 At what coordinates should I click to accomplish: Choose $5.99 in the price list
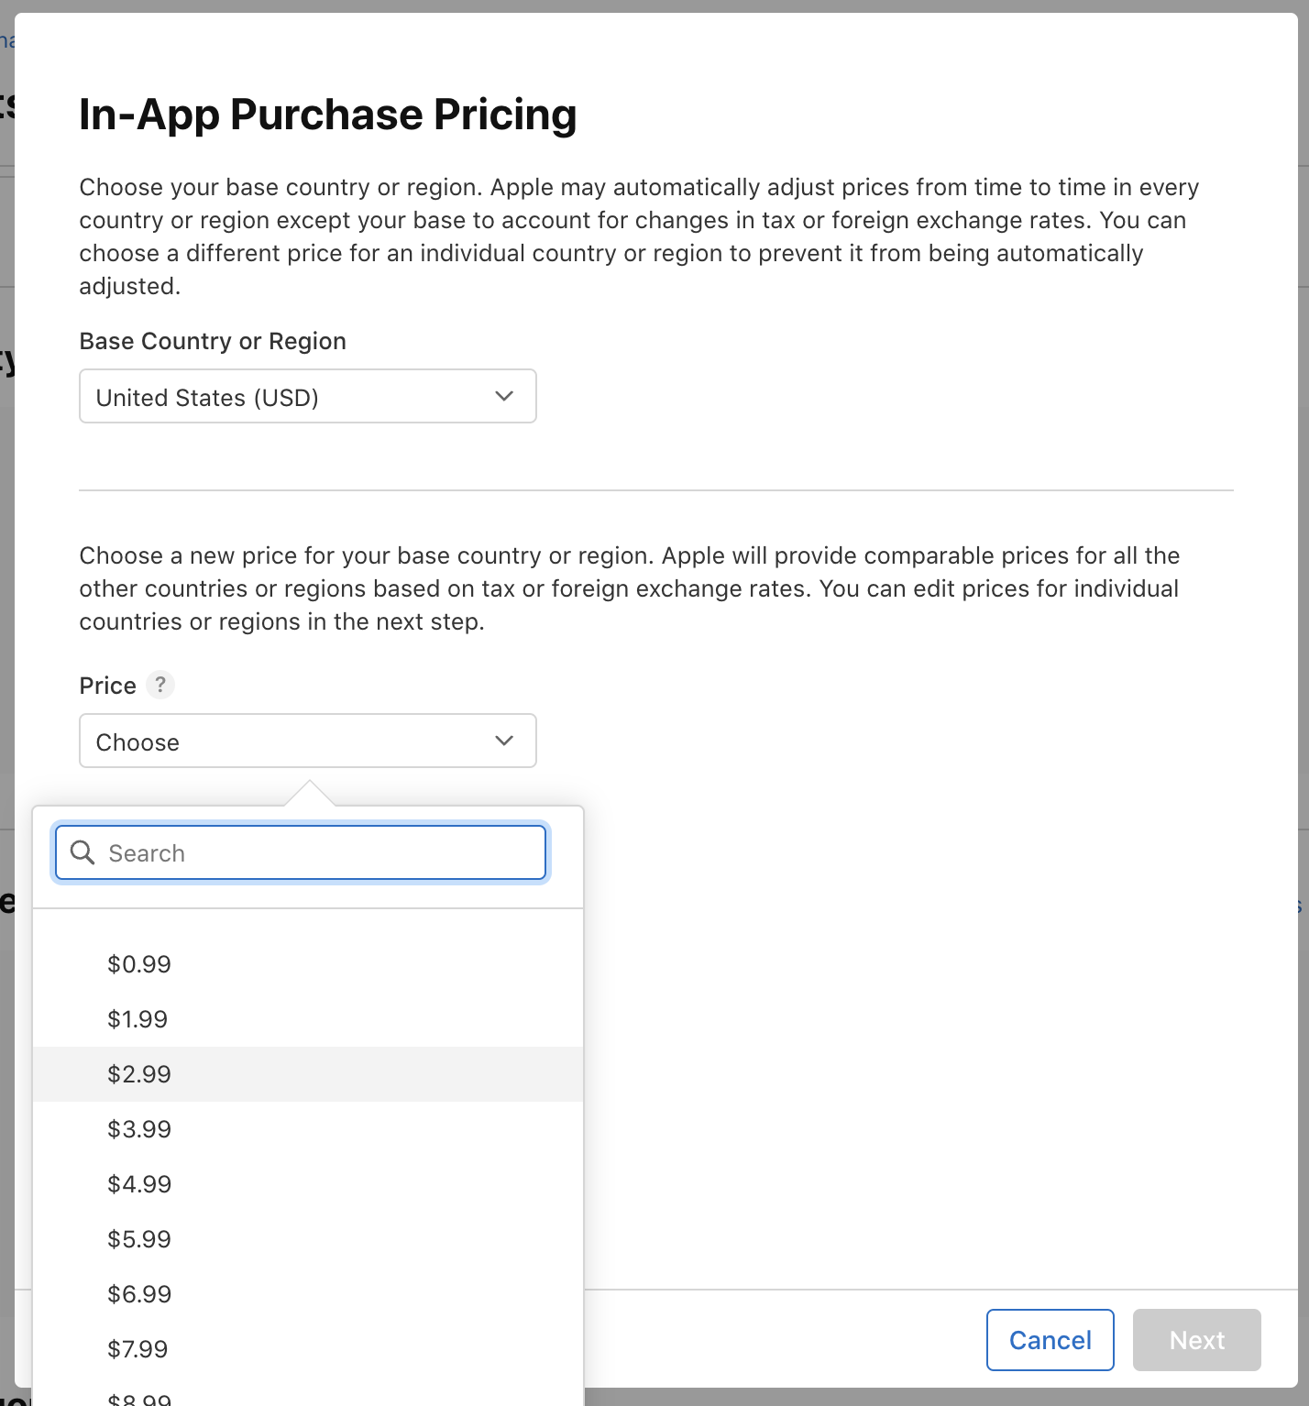(139, 1239)
